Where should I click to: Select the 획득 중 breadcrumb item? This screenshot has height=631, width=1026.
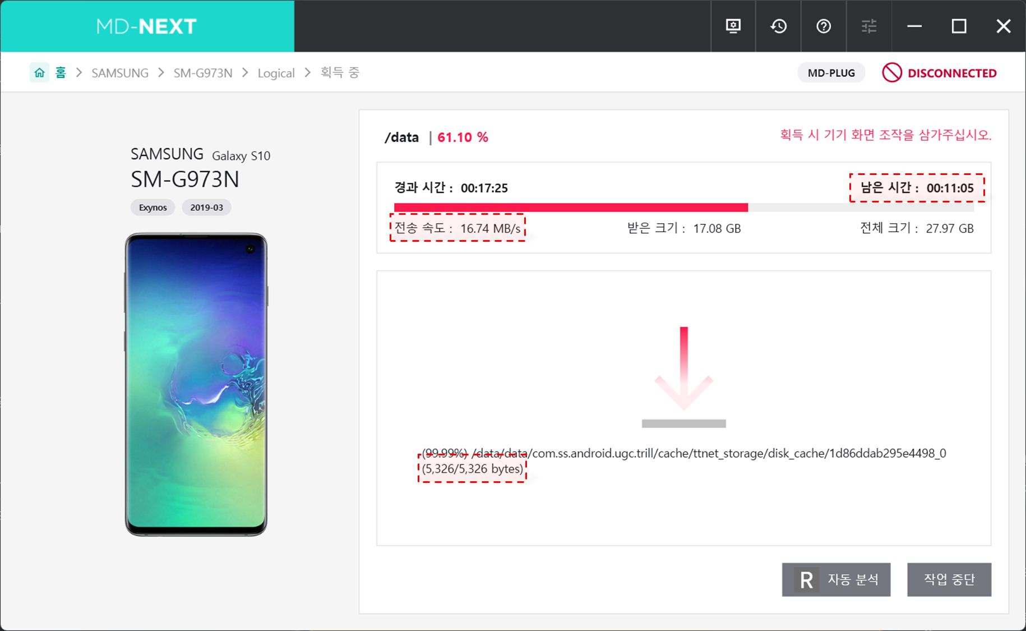pyautogui.click(x=340, y=72)
